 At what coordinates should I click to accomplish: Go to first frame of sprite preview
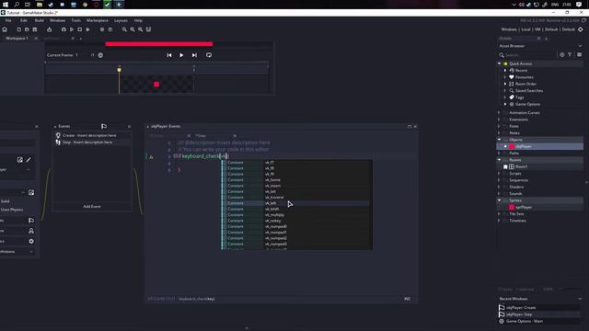click(x=169, y=55)
